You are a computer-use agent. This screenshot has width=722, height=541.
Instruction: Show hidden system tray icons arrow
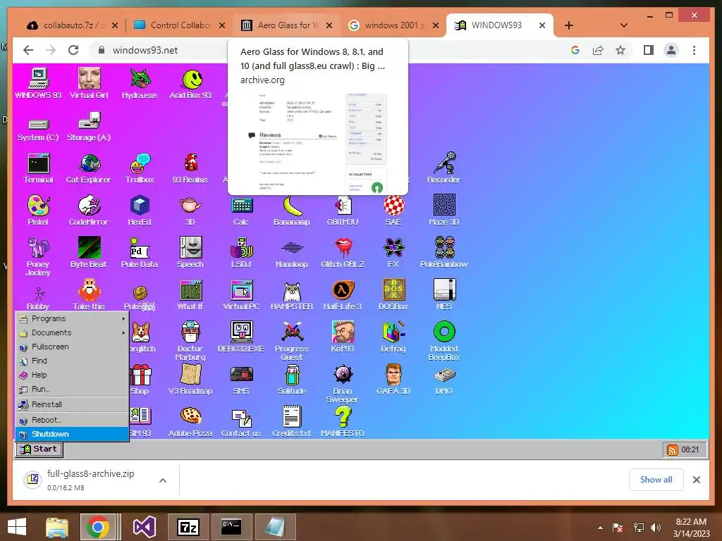tap(600, 528)
